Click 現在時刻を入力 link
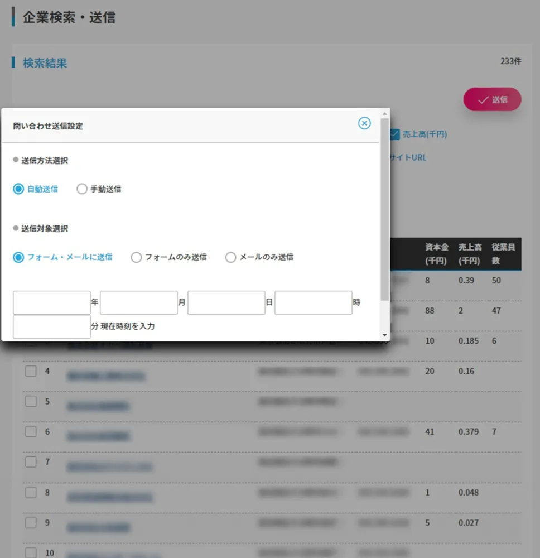The width and height of the screenshot is (540, 558). coord(128,326)
